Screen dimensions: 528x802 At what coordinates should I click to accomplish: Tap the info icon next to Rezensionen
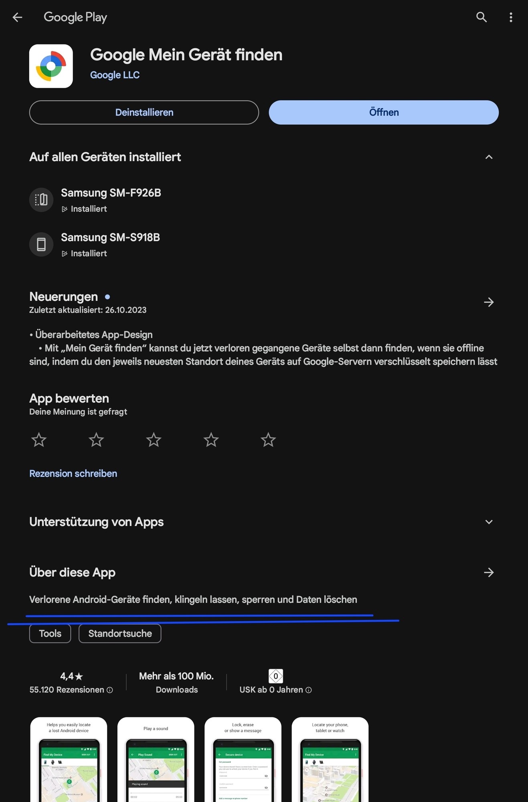[x=110, y=690]
